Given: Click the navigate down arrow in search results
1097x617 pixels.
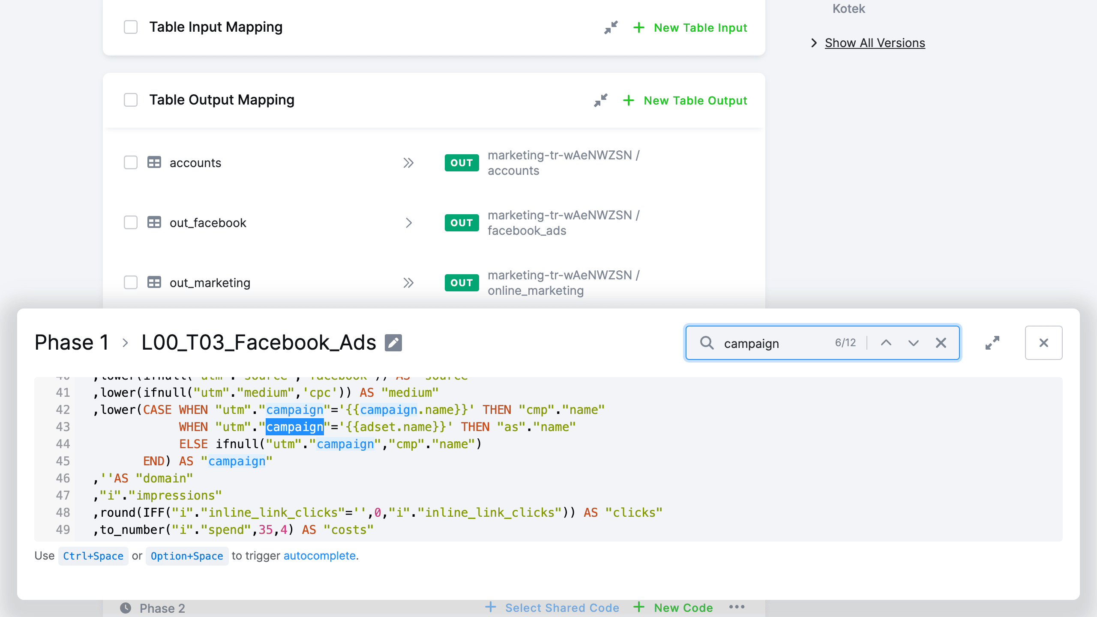Looking at the screenshot, I should (913, 343).
